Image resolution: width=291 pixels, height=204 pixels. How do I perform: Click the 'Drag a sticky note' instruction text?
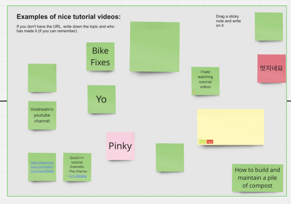(x=228, y=21)
